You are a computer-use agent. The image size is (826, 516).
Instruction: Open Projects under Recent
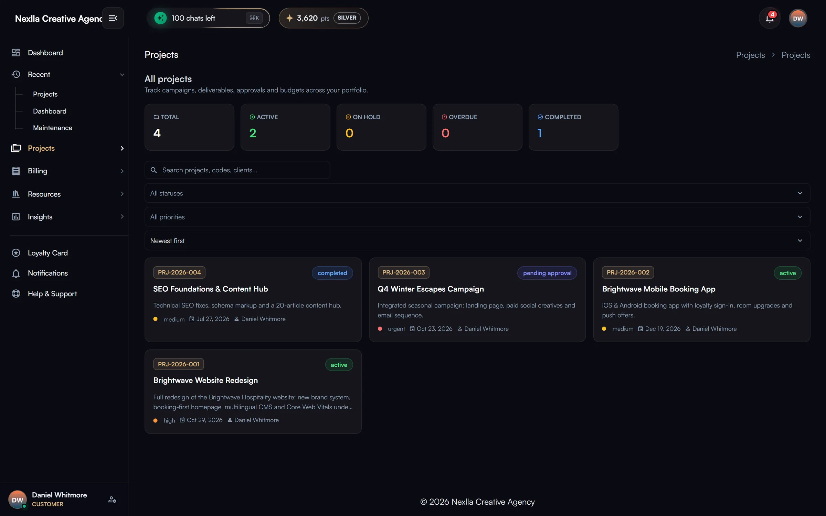(45, 94)
